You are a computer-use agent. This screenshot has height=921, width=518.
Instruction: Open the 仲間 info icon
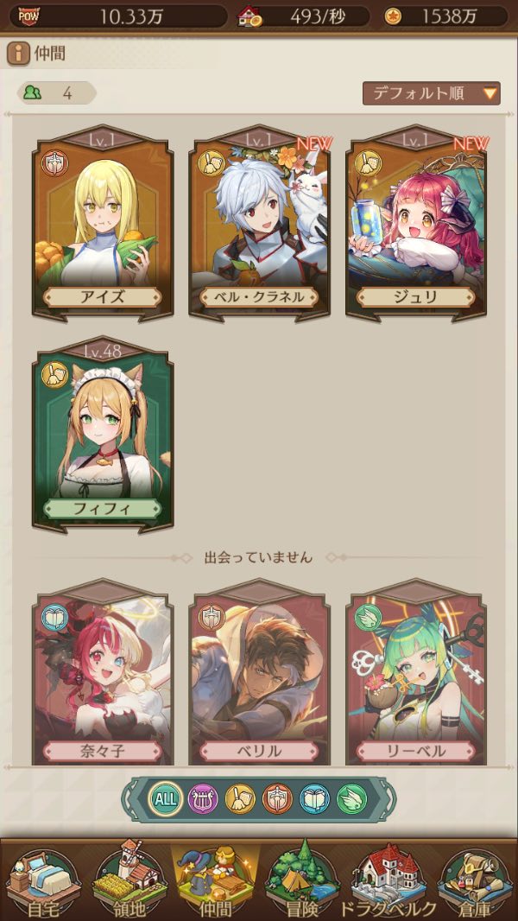coord(19,54)
